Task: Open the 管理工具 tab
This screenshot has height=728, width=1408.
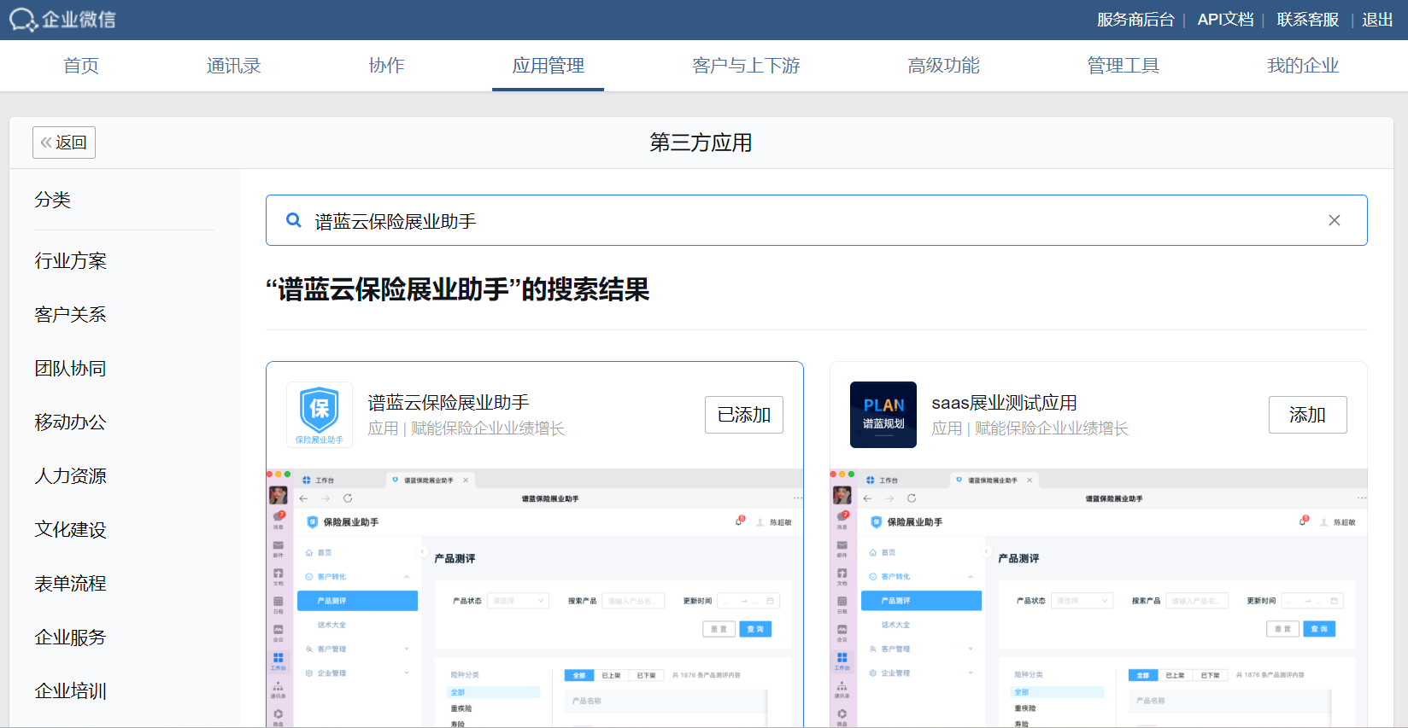Action: click(1123, 66)
